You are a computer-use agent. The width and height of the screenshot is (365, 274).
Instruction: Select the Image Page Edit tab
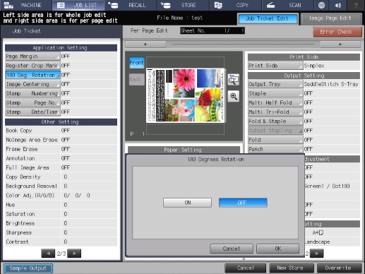[330, 18]
